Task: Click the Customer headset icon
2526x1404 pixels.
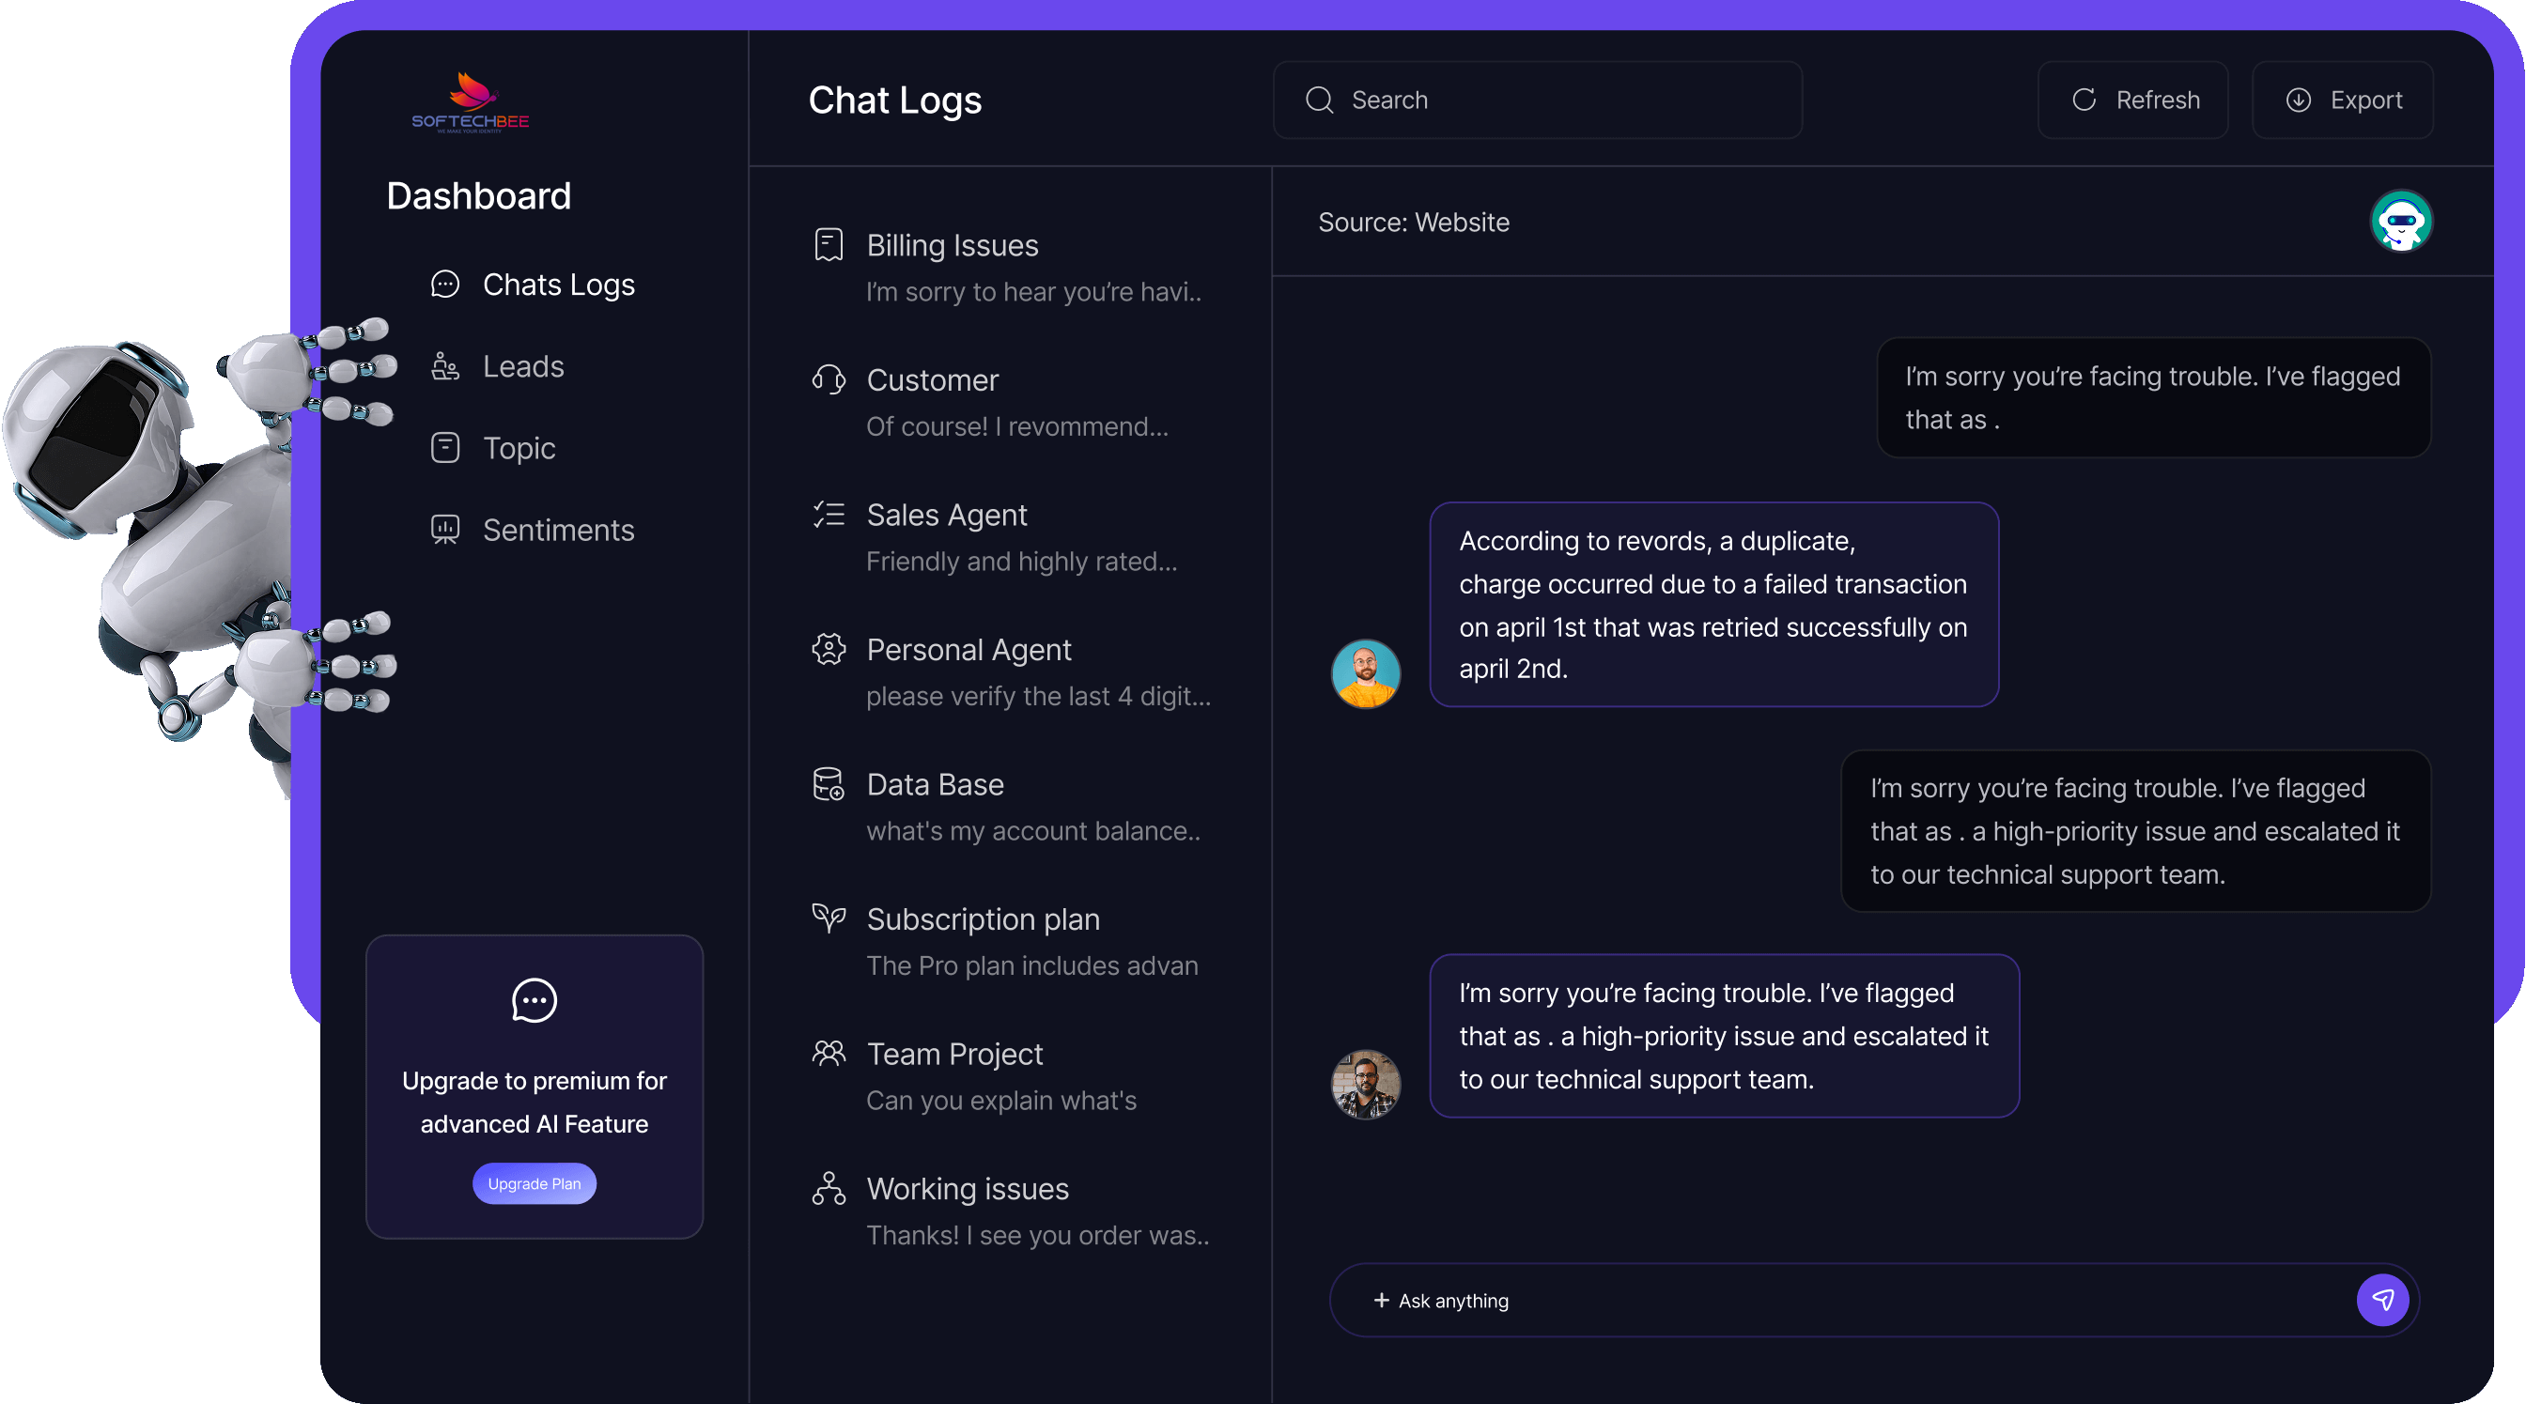Action: [829, 379]
